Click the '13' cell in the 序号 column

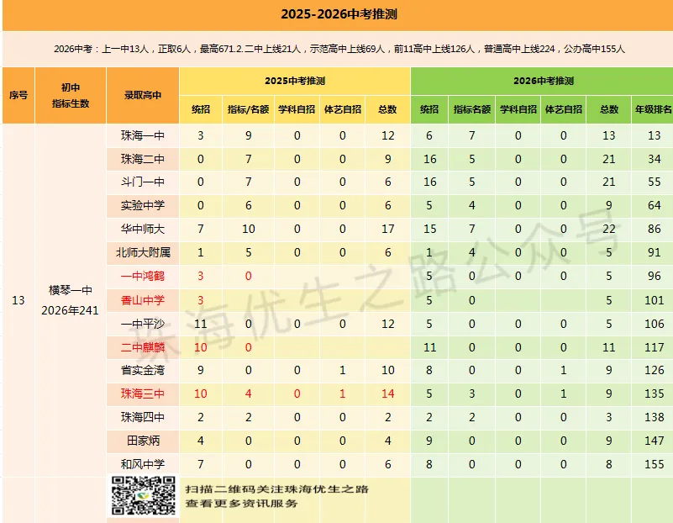point(18,300)
